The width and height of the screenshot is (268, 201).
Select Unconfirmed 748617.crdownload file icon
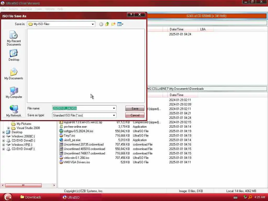click(x=61, y=153)
